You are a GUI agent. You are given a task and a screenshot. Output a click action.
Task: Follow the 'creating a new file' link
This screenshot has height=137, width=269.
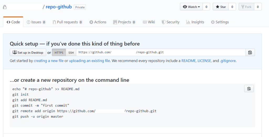[49, 61]
